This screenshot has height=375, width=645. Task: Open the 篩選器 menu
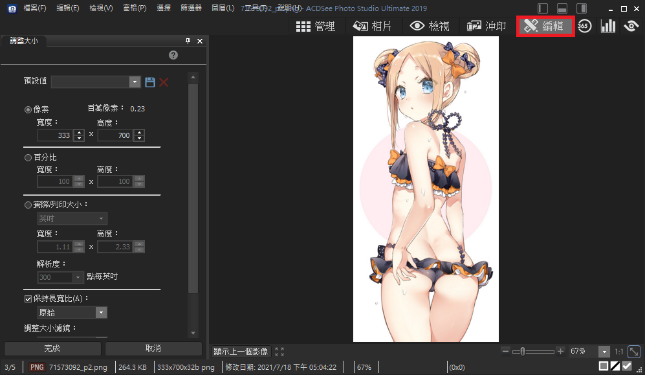[191, 8]
